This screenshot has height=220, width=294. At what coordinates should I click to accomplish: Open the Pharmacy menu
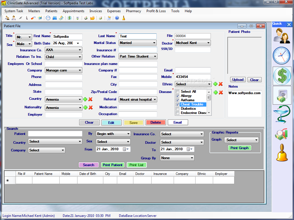coord(133,11)
